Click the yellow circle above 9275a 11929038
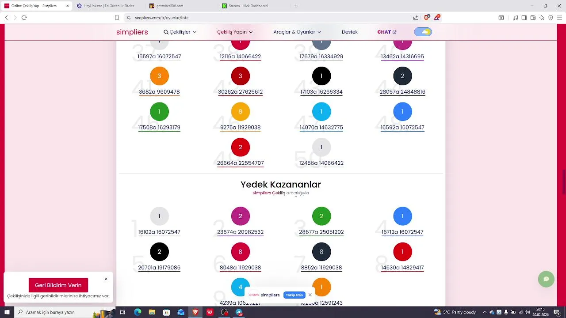This screenshot has width=566, height=318. 240,112
